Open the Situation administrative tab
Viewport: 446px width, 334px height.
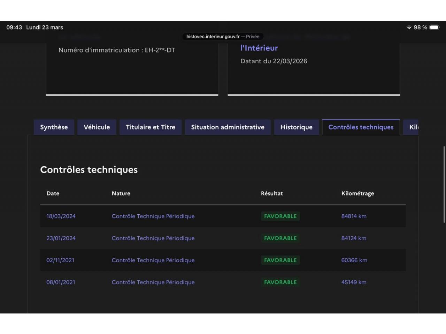(x=228, y=127)
